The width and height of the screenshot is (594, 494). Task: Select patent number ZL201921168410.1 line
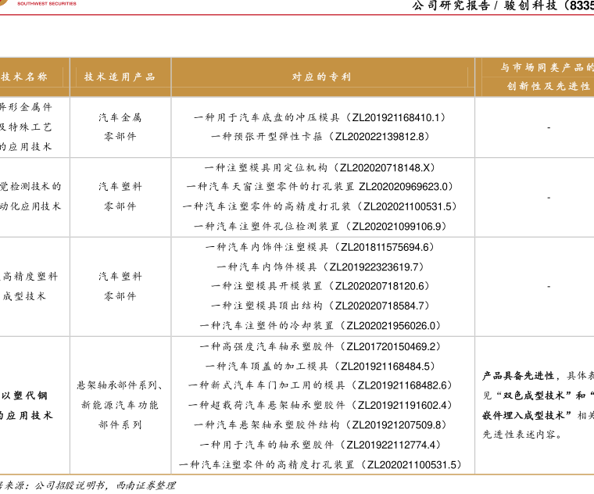tap(320, 117)
